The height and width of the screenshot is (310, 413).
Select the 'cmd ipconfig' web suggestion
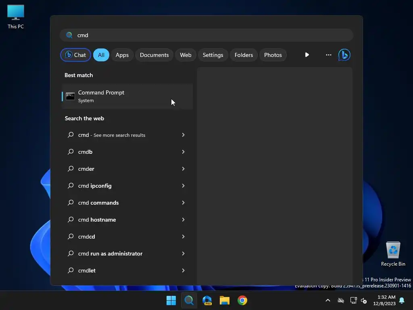click(95, 186)
